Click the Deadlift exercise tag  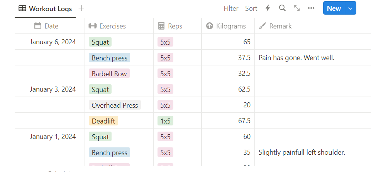(103, 121)
